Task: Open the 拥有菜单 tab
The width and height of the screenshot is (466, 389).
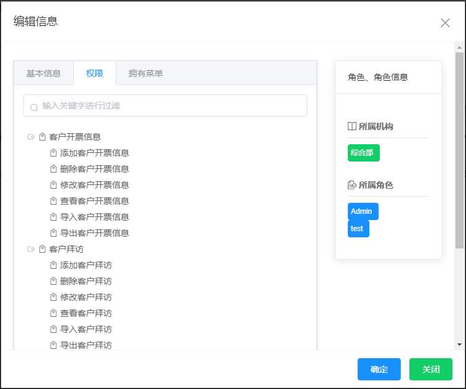Action: point(146,73)
